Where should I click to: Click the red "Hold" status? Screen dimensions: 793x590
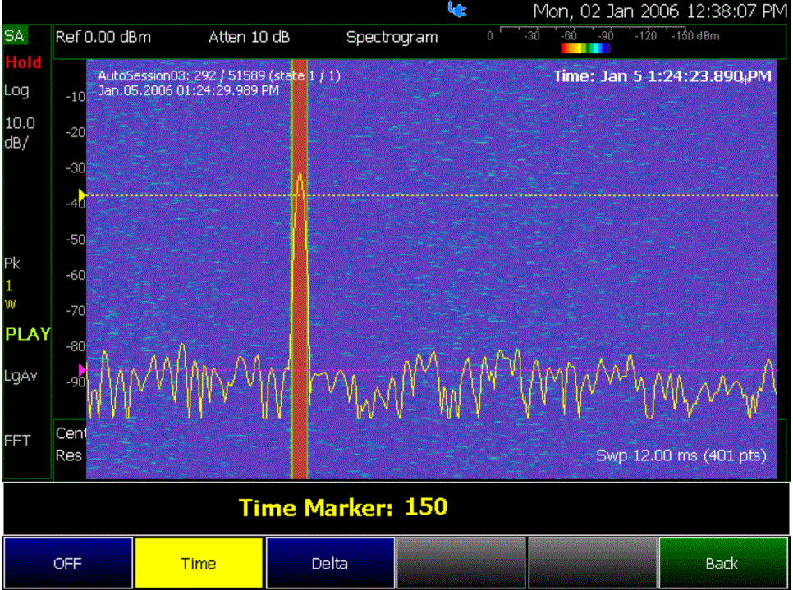tap(23, 62)
